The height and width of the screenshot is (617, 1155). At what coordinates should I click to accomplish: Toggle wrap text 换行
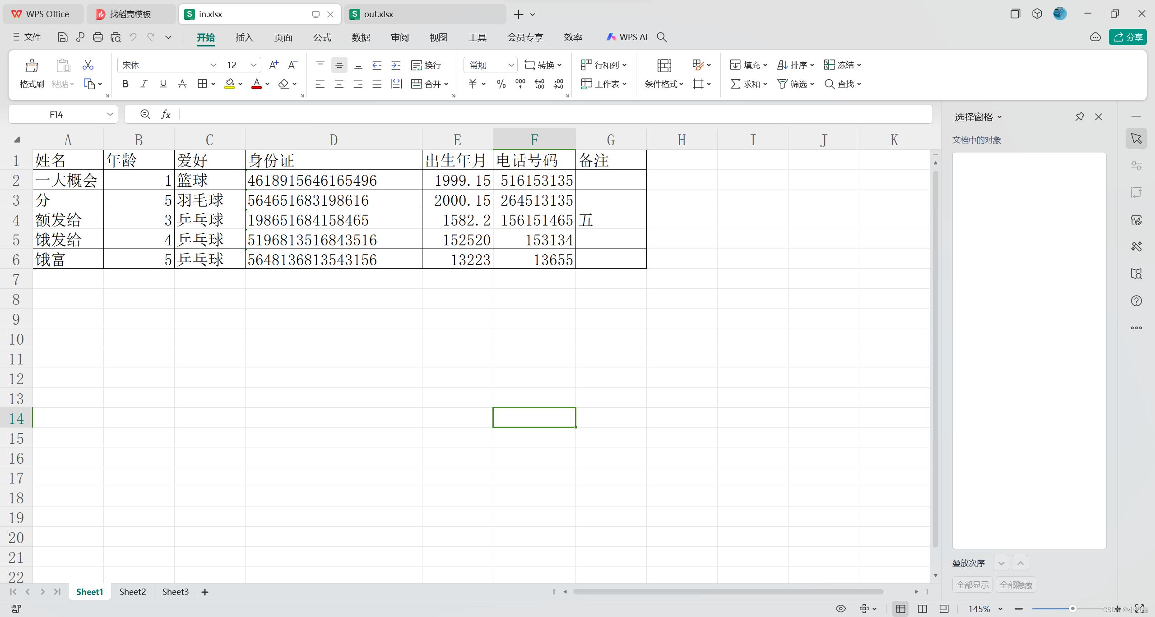tap(426, 65)
